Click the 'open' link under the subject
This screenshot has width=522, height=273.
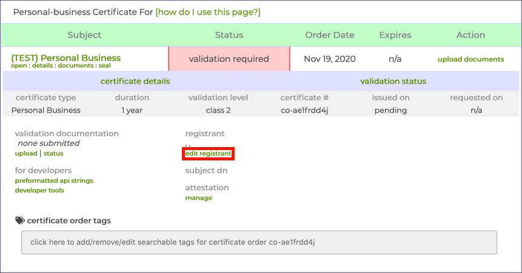point(19,65)
